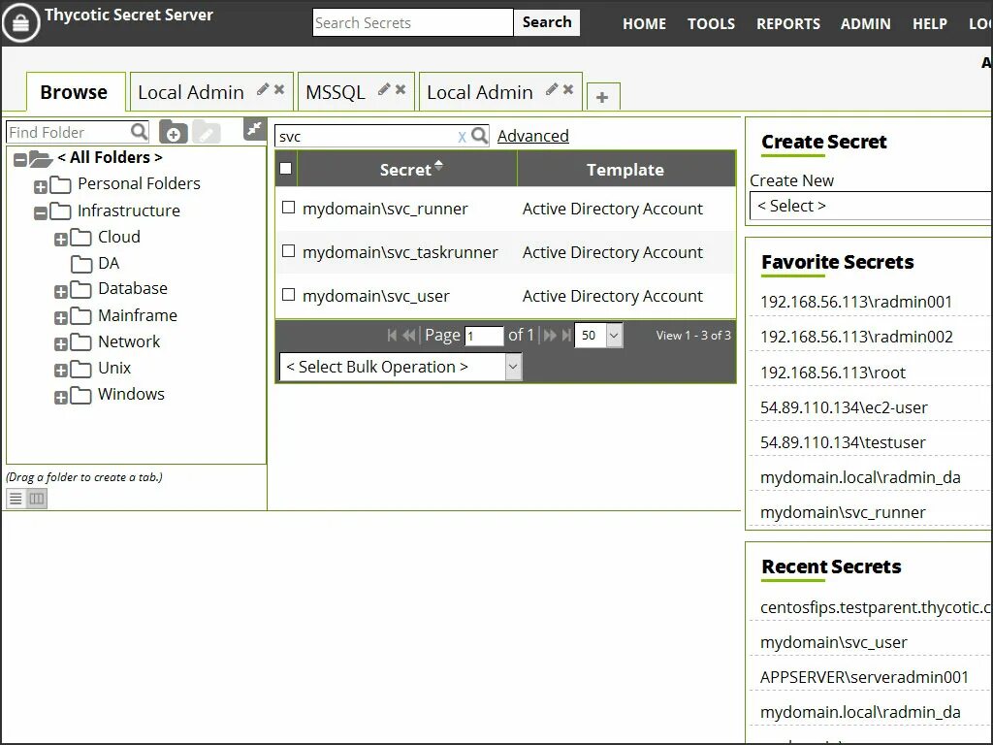The height and width of the screenshot is (745, 993).
Task: Click the edit folder pencil icon
Action: pyautogui.click(x=206, y=132)
